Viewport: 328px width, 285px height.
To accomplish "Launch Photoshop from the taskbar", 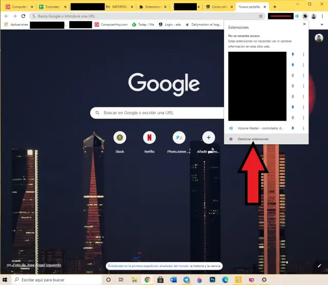I will click(212, 280).
